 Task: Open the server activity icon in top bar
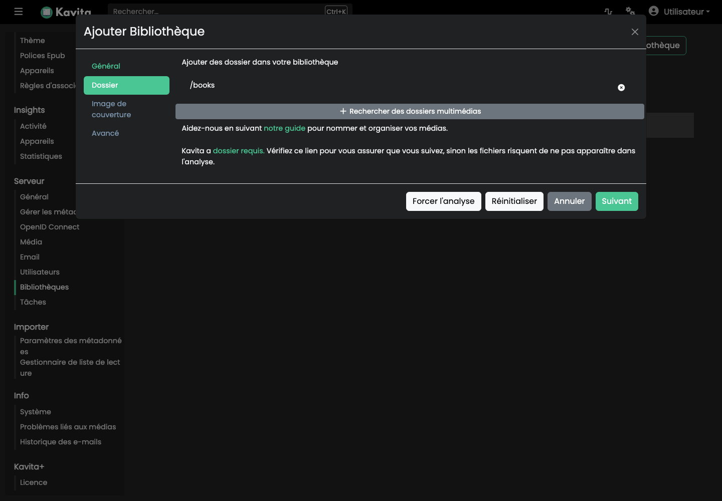click(x=608, y=12)
